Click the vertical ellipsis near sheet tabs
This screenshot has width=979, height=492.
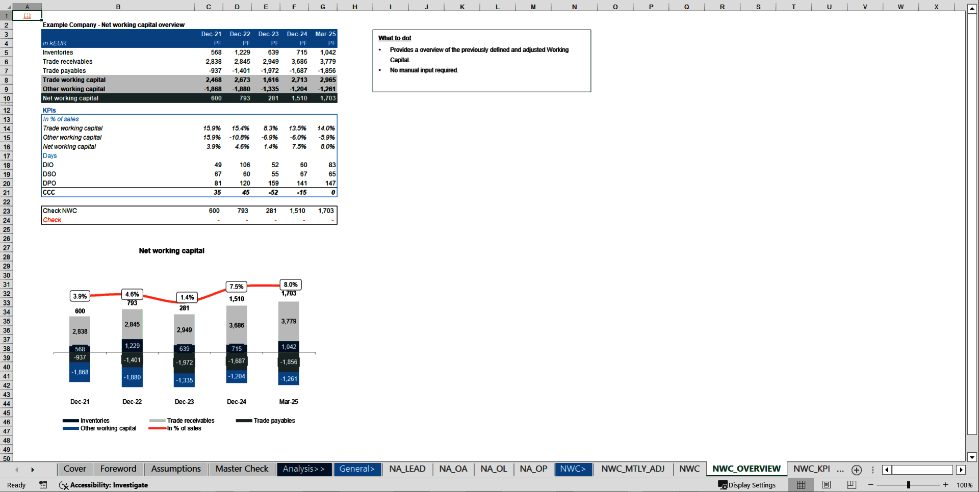872,470
